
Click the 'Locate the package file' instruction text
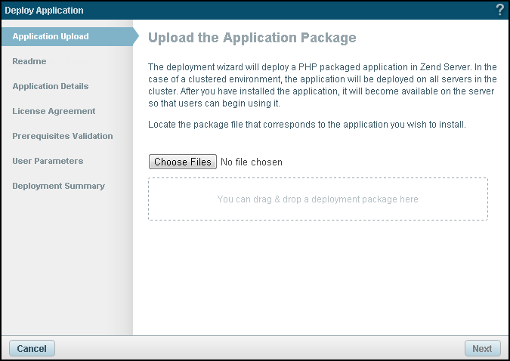(x=307, y=124)
